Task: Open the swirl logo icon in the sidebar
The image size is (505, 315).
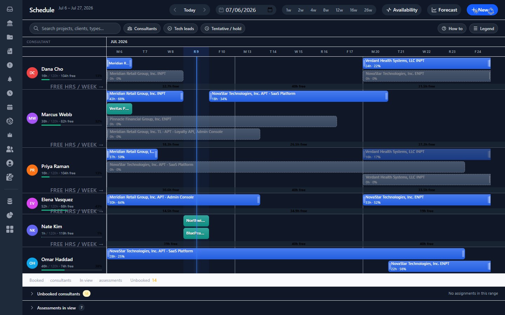Action: 10,121
